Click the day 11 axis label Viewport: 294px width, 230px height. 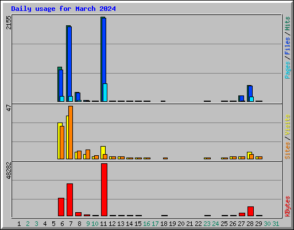pos(103,224)
